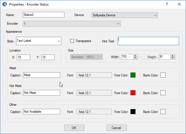The image size is (186, 134).
Task: Click the Height value field
Action: point(165,57)
